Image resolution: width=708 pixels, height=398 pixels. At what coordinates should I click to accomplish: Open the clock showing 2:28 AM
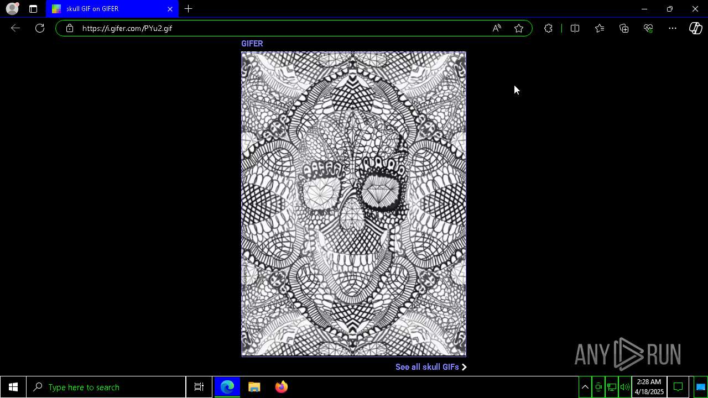[649, 387]
